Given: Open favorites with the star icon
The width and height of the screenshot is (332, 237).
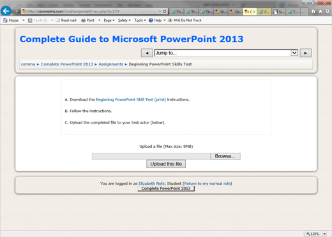Looking at the screenshot, I should pyautogui.click(x=321, y=11).
